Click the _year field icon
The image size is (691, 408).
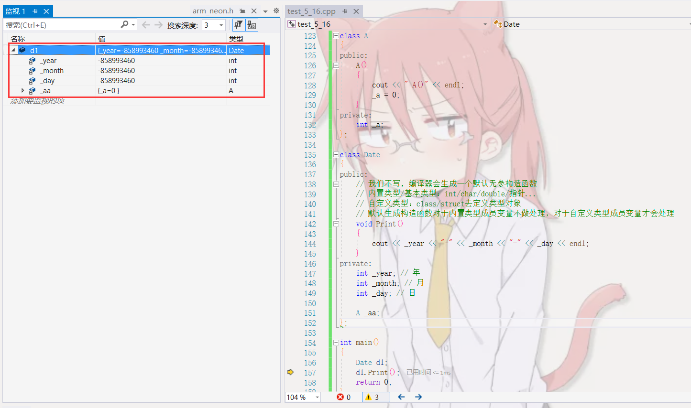32,61
